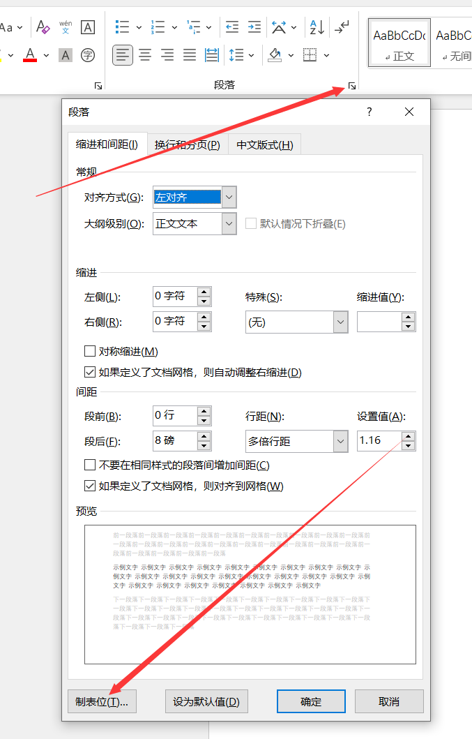
Task: Enable the 对称缩进 checkbox
Action: [x=89, y=351]
